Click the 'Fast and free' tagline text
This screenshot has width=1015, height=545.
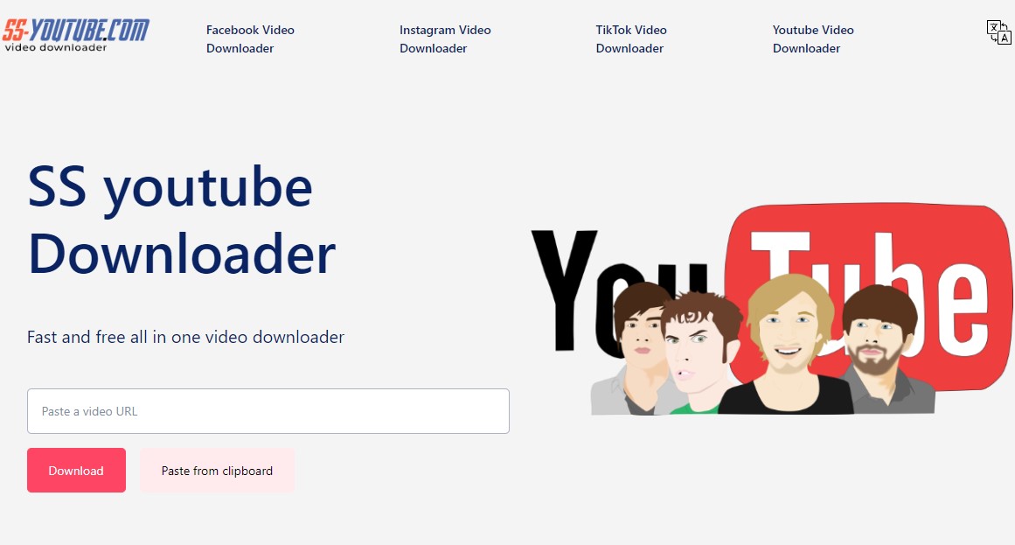[x=185, y=337]
